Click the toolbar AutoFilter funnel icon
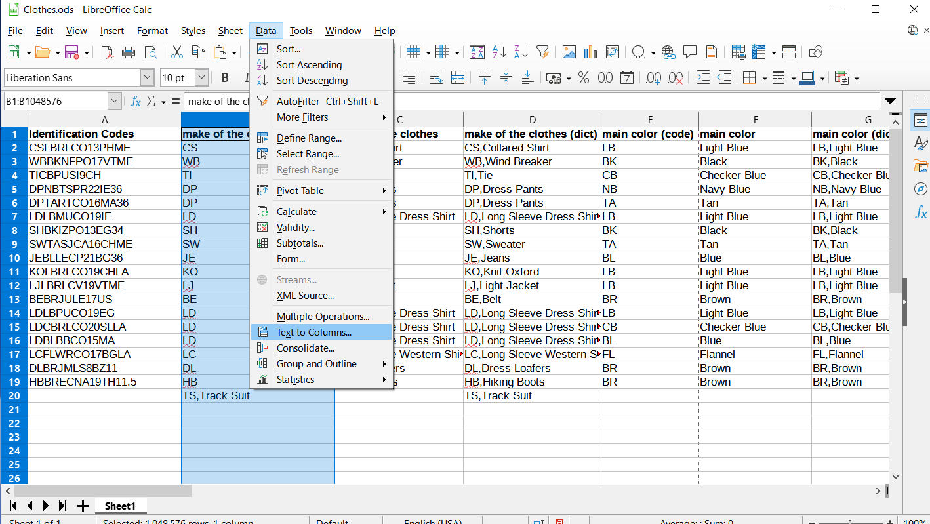Screen dimensions: 930x524 tap(542, 52)
